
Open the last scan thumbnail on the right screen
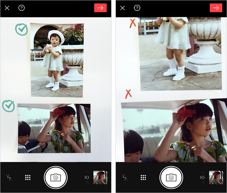pos(216,177)
